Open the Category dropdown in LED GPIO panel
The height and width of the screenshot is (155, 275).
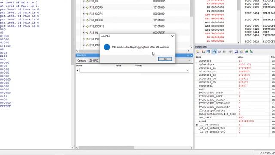pos(189,61)
